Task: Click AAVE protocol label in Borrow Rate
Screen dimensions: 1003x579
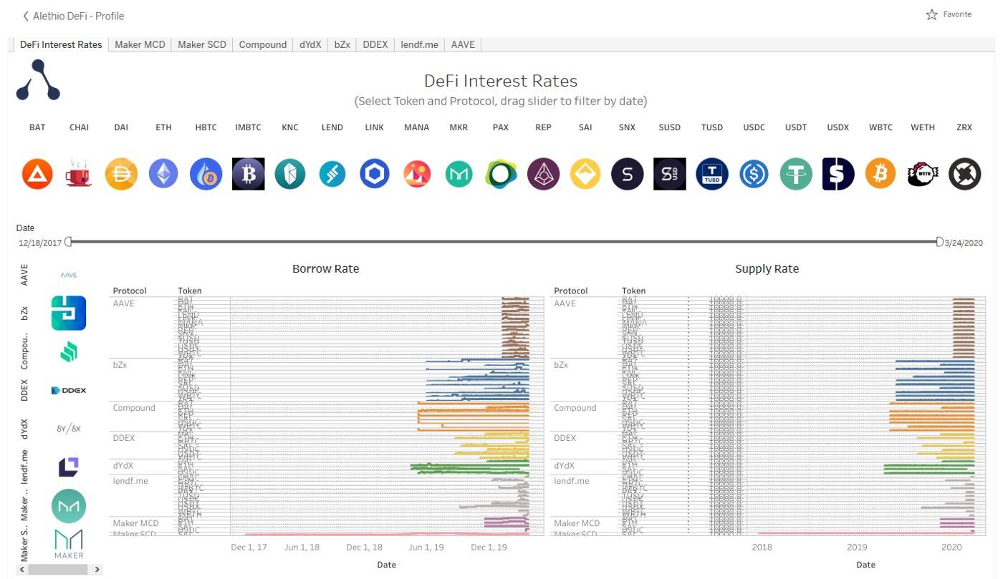Action: coord(124,303)
